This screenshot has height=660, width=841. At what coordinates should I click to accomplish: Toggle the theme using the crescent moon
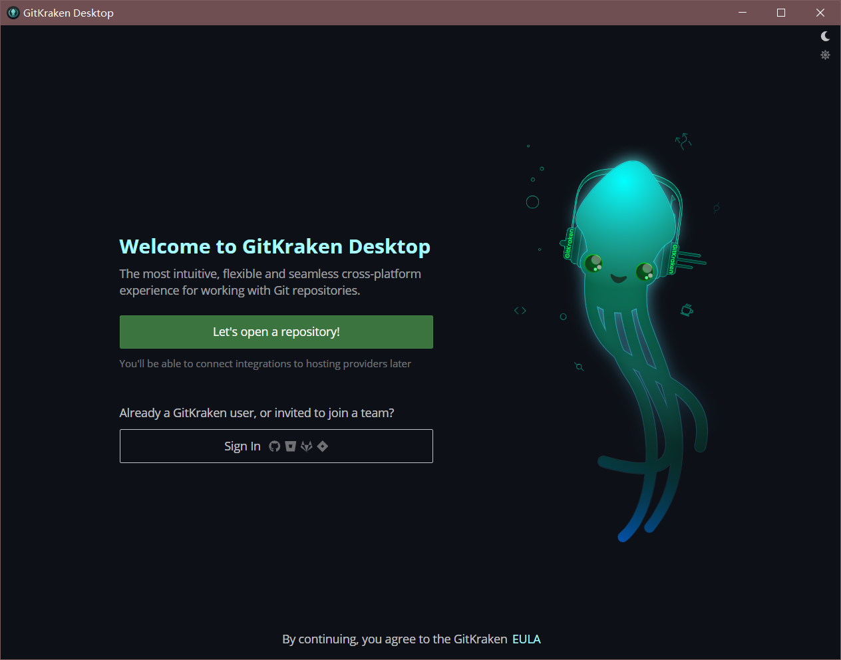point(825,36)
